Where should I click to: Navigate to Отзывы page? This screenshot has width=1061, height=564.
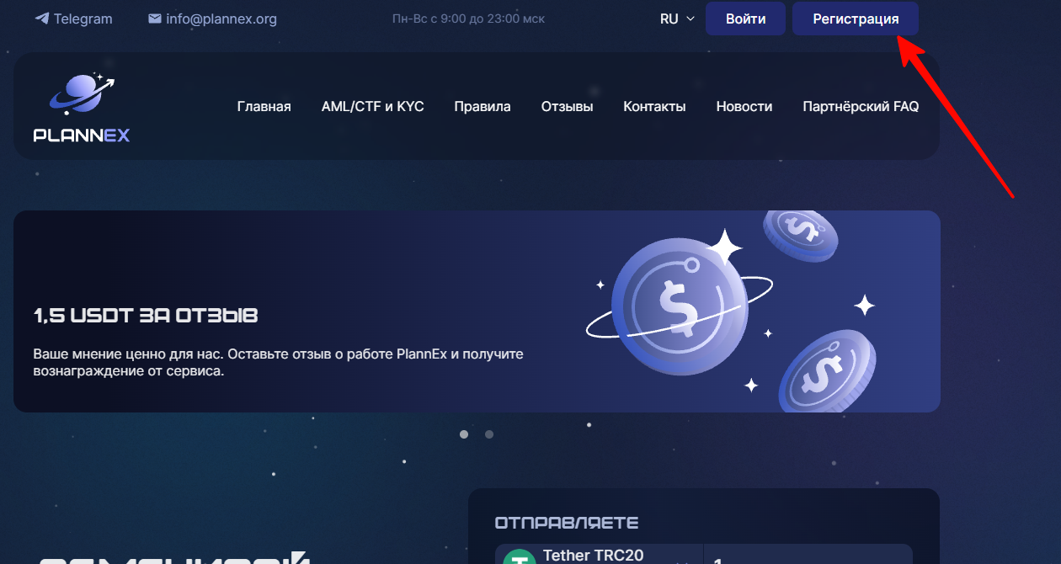pos(567,106)
